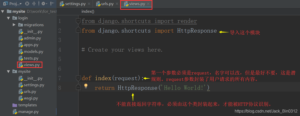Viewport: 300px width, 116px height.
Task: Fold the index function at line 7
Action: coord(78,78)
